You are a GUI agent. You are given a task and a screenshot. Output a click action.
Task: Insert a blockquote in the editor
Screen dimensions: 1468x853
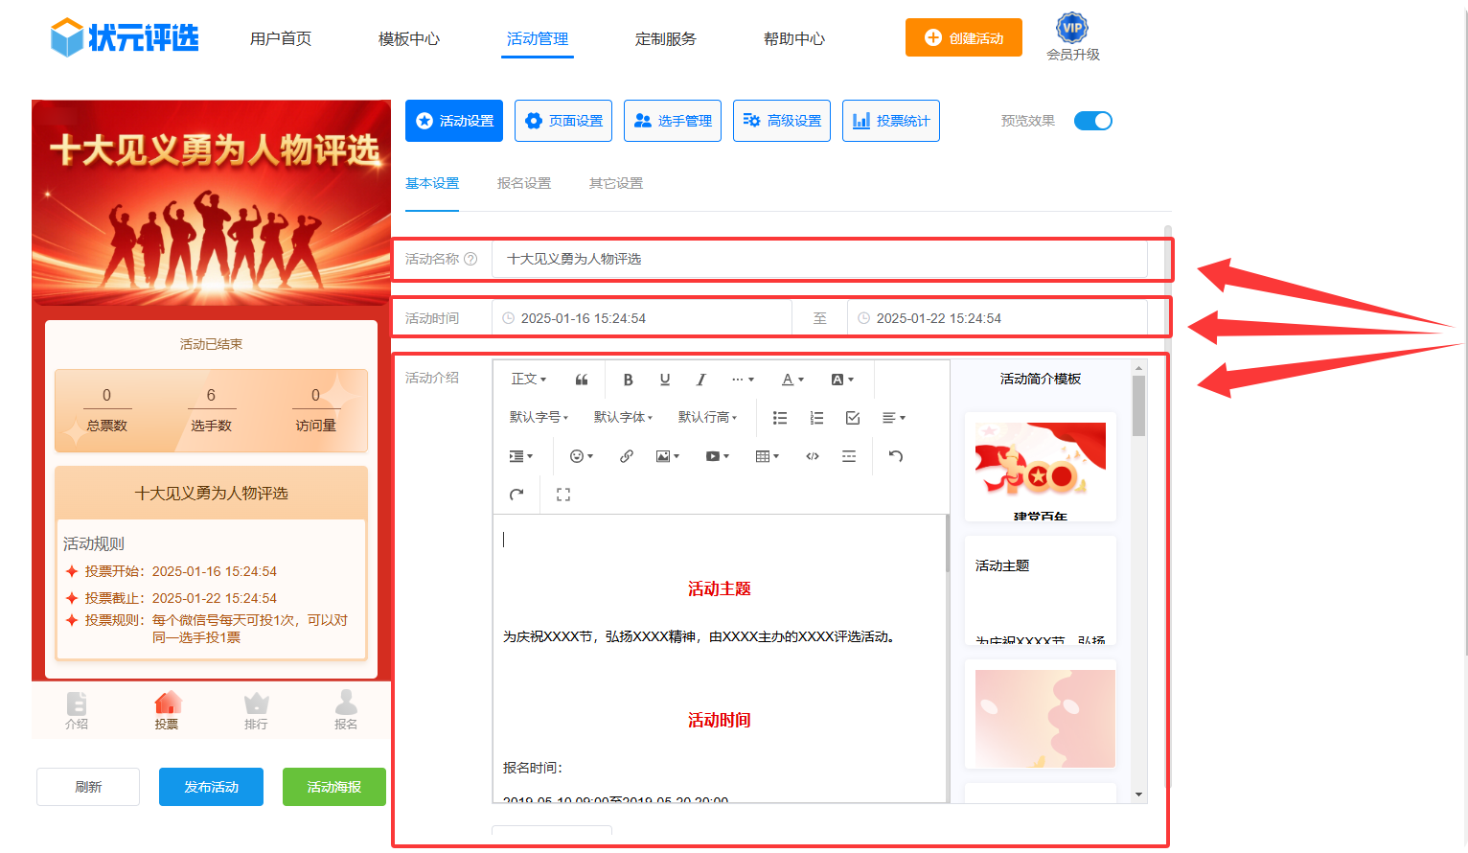point(582,380)
